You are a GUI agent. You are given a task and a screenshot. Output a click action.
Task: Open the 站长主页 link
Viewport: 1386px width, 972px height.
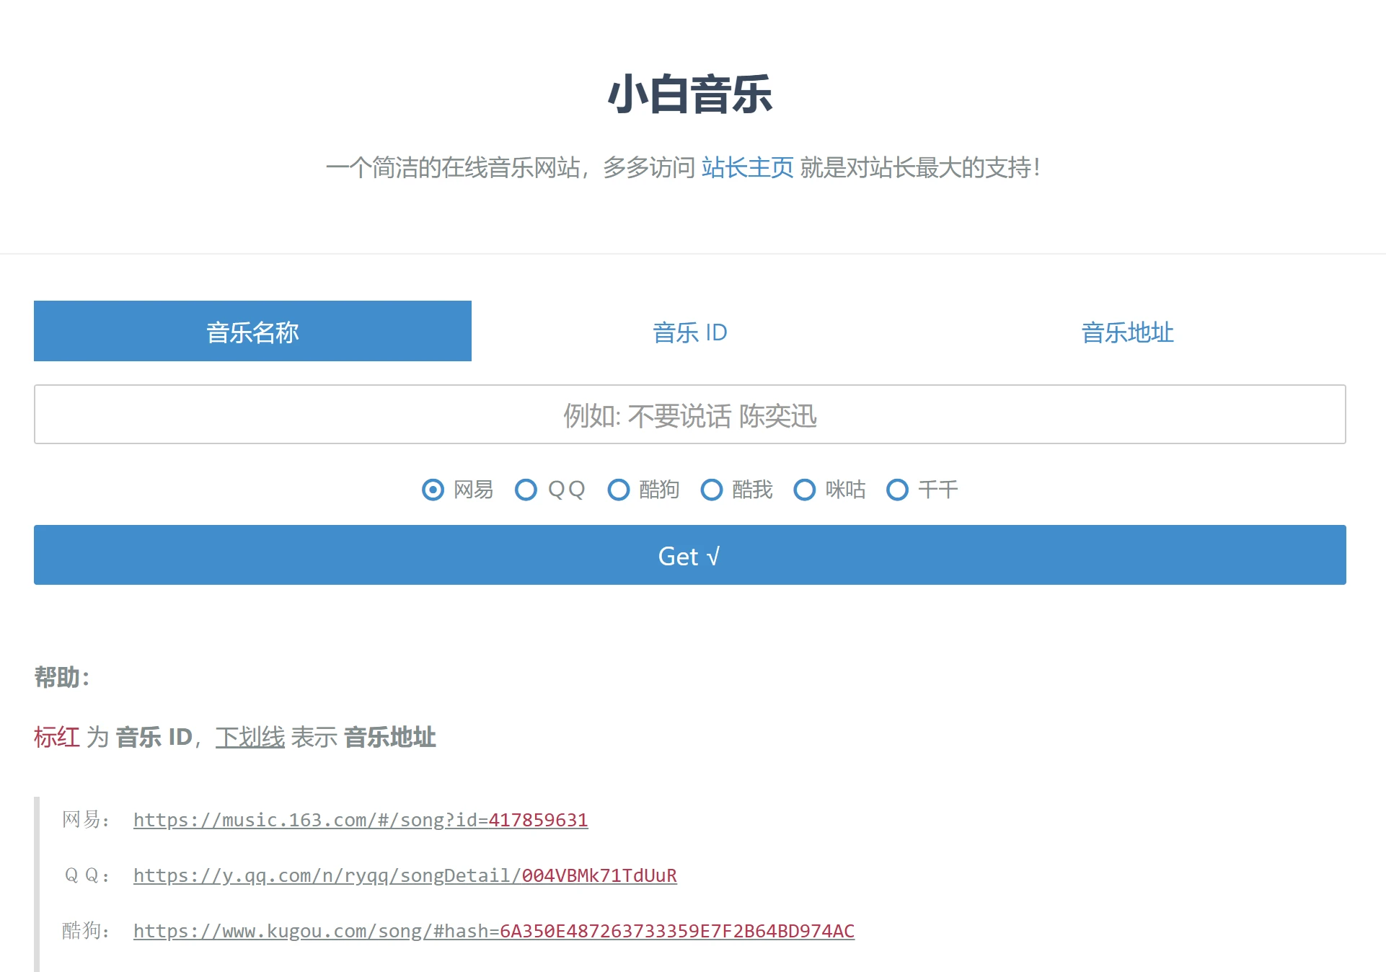746,167
